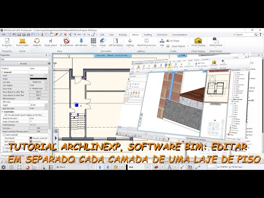The width and height of the screenshot is (264, 198).
Task: Click the blue down arrow floor icon
Action: (x=108, y=167)
